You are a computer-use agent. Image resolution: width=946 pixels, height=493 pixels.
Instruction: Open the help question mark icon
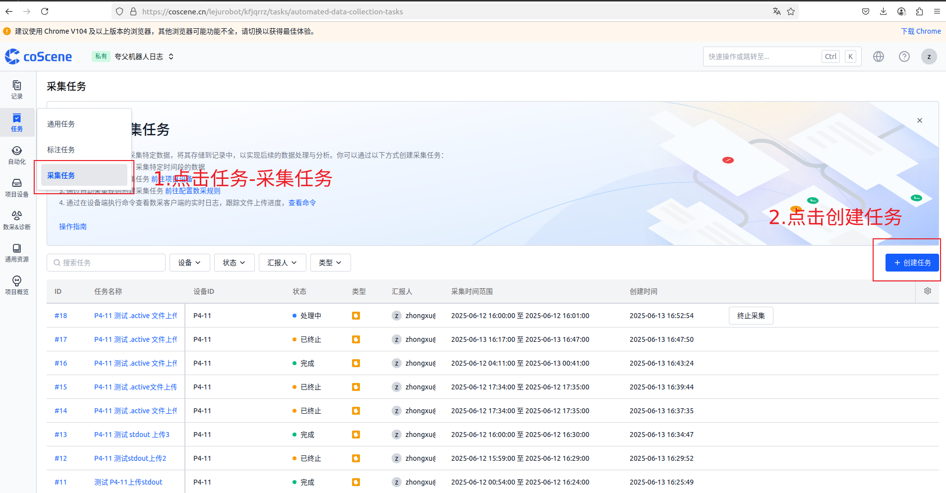click(x=904, y=56)
